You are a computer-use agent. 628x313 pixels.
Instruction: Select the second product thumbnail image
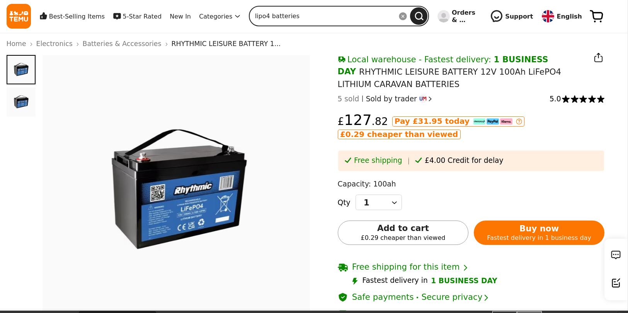pyautogui.click(x=21, y=102)
